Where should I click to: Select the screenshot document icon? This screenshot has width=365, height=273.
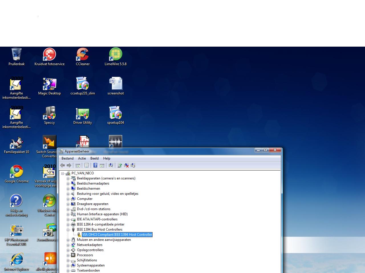point(115,86)
